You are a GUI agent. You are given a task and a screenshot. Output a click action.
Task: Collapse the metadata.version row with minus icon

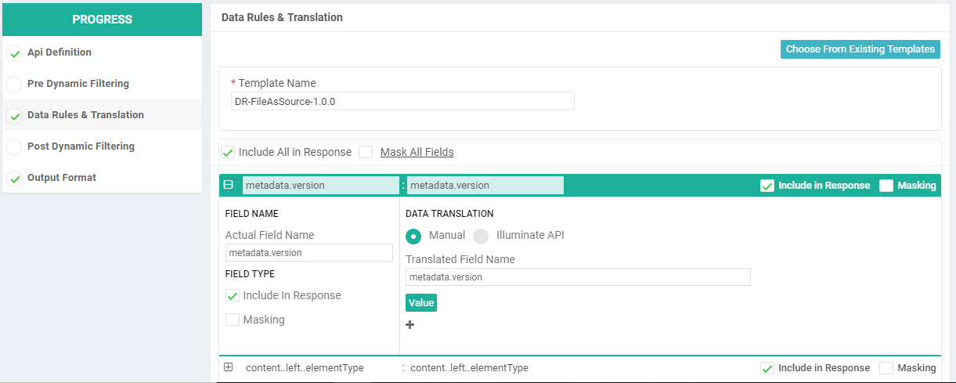[229, 186]
